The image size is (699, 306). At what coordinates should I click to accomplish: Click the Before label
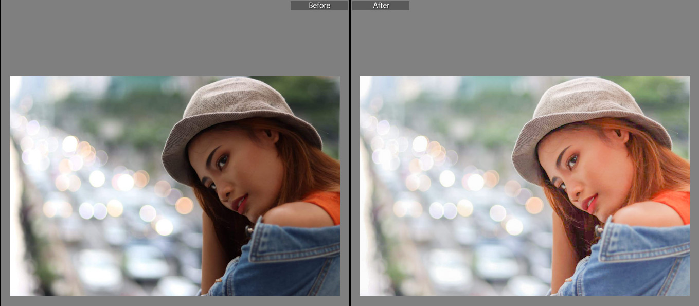[319, 6]
